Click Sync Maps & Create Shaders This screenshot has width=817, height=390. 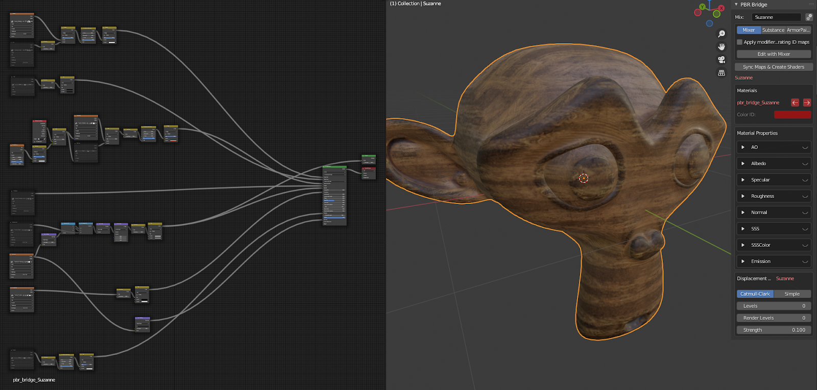(x=774, y=67)
